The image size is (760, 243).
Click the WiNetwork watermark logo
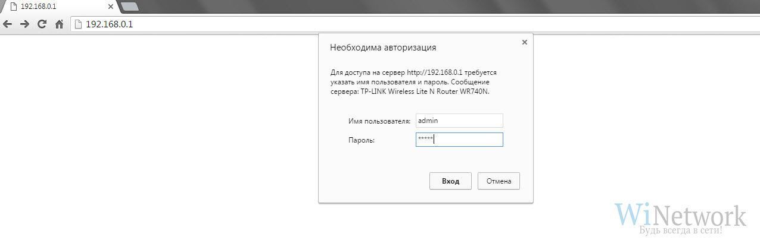680,214
